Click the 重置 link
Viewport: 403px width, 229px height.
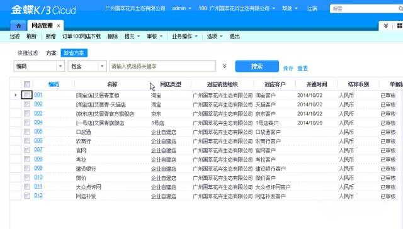(x=302, y=69)
